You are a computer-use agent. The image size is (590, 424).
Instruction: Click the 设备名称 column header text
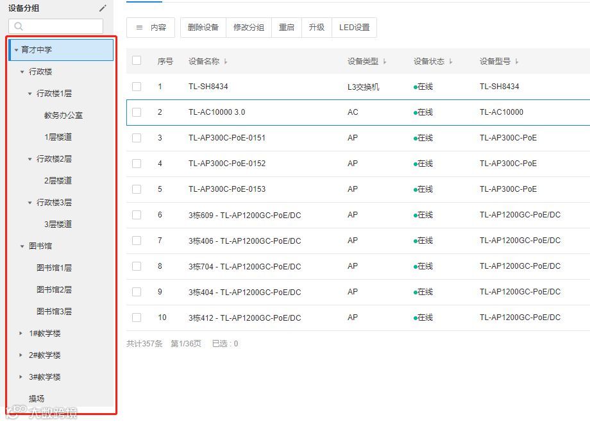(204, 62)
